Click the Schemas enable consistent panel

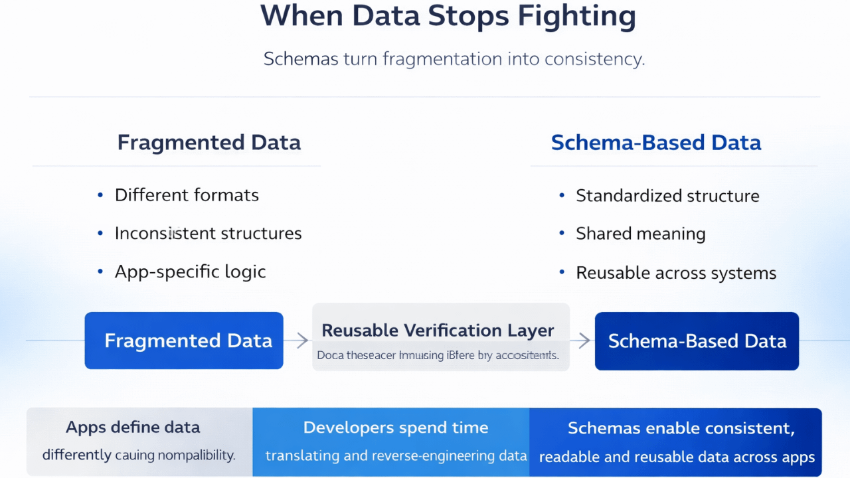[x=675, y=441]
